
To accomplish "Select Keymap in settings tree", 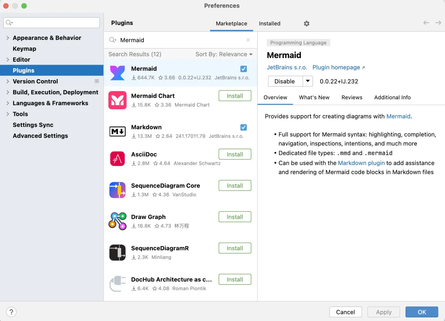I will click(x=24, y=49).
